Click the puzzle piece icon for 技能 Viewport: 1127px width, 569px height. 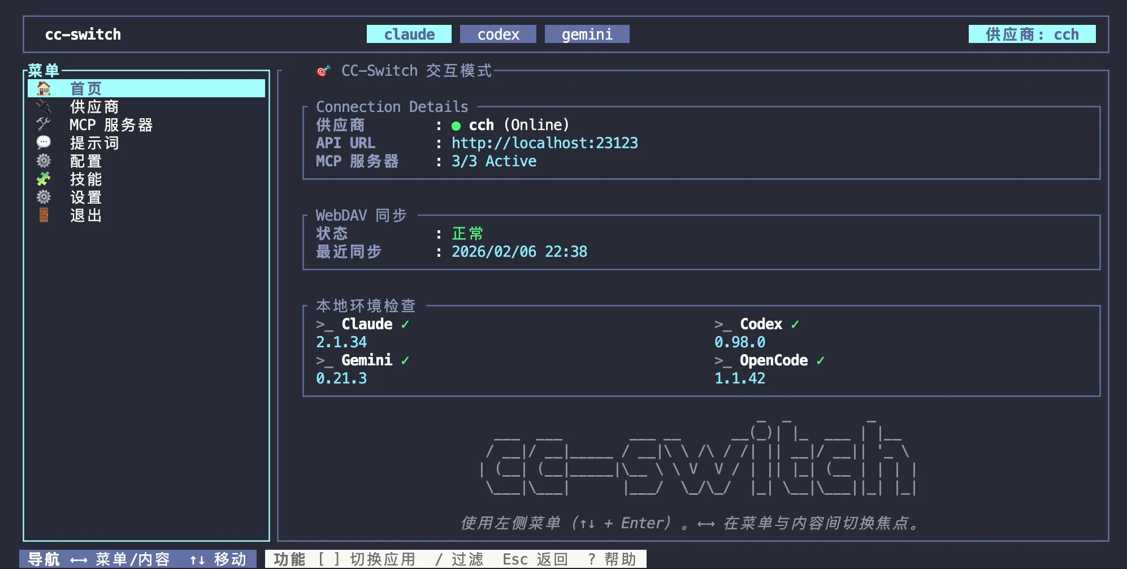pos(44,179)
